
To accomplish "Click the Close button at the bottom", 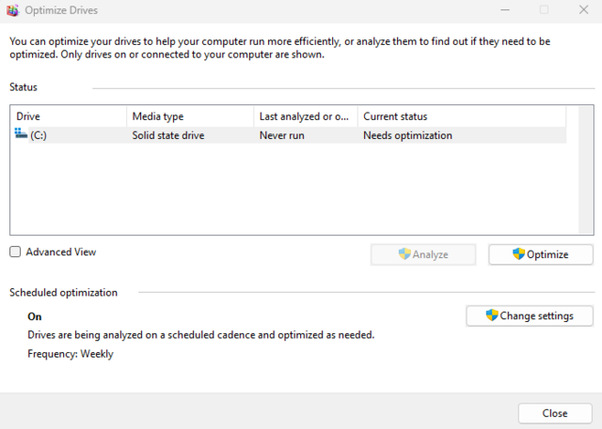I will 555,413.
